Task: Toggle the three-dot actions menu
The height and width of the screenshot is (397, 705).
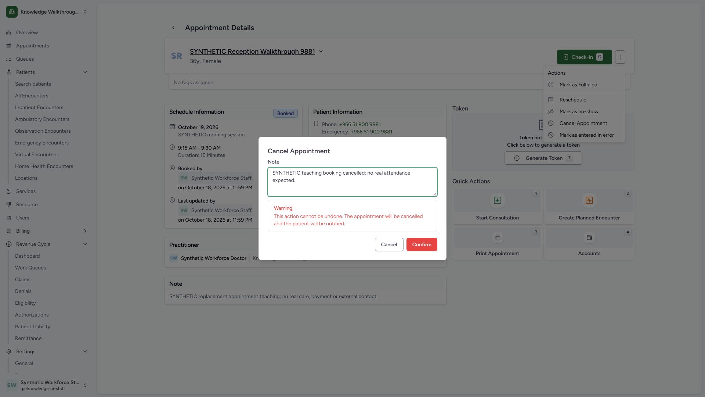Action: 620,57
